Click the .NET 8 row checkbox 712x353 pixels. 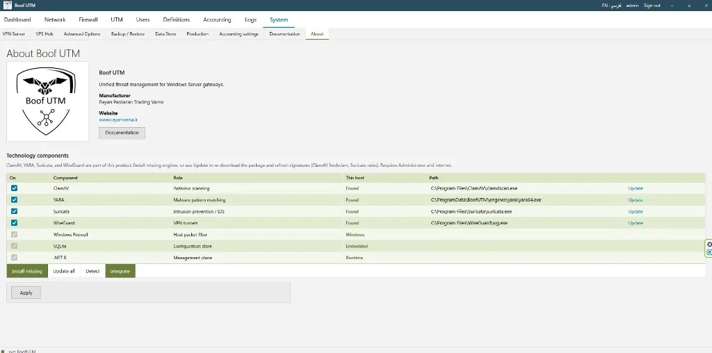click(x=14, y=257)
